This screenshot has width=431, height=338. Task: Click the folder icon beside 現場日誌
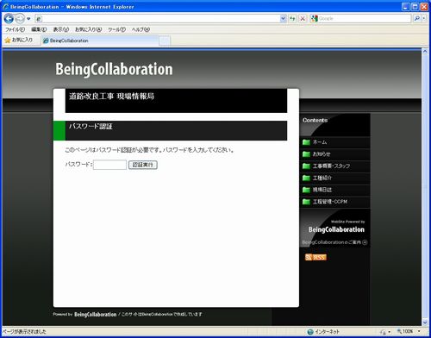pyautogui.click(x=306, y=190)
